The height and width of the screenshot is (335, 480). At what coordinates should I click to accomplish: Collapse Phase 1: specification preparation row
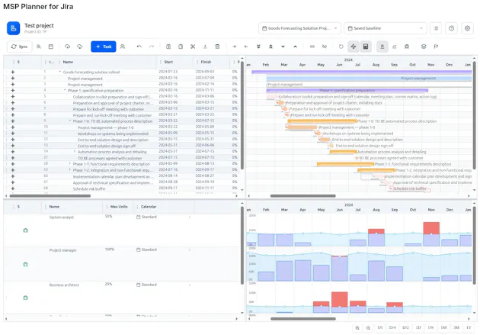[x=65, y=90]
